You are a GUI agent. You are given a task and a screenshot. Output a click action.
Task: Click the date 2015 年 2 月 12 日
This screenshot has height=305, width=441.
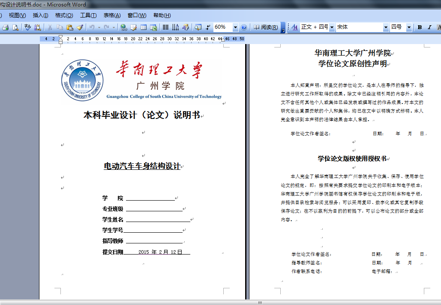click(x=160, y=252)
